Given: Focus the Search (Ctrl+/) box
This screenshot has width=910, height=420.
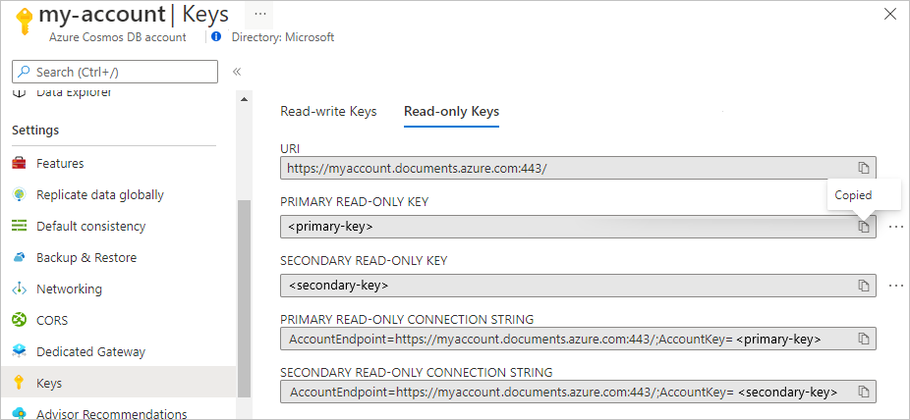Looking at the screenshot, I should (x=115, y=72).
